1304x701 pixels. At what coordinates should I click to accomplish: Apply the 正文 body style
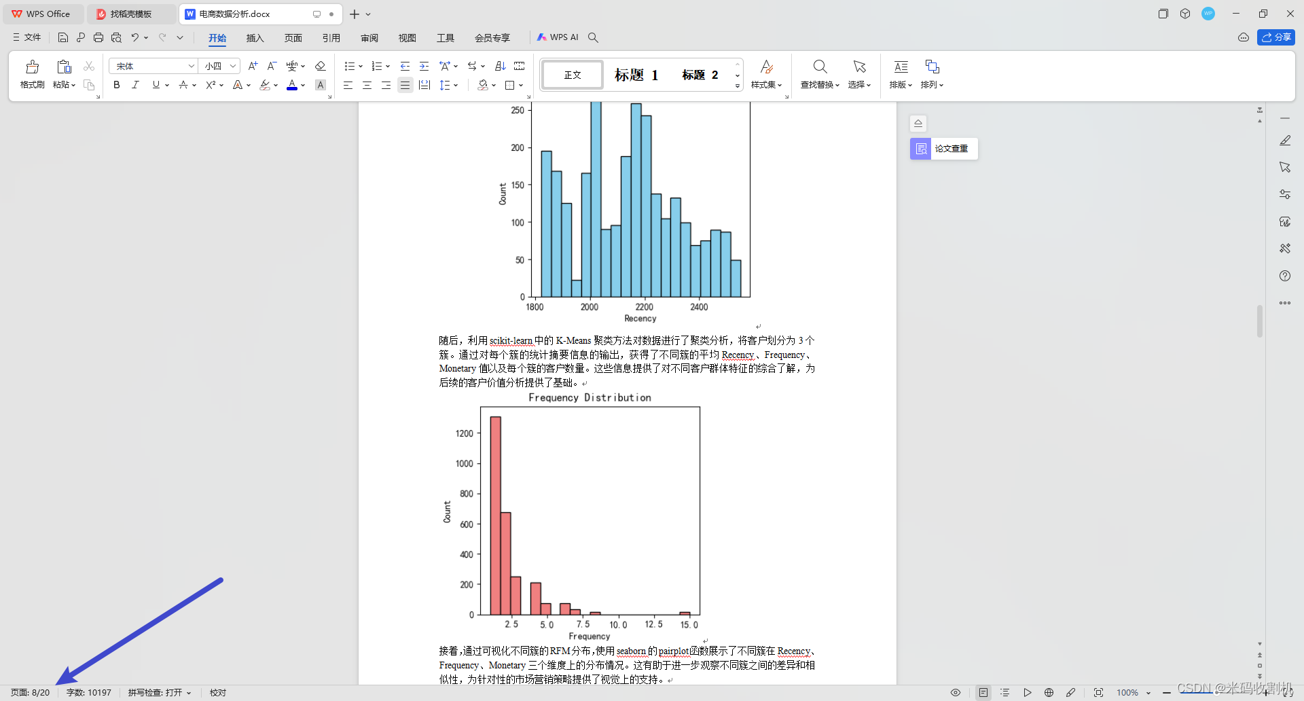[573, 75]
